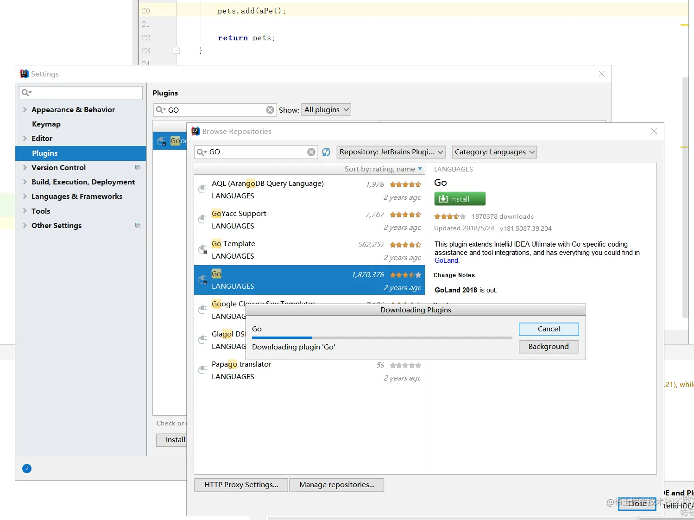Expand Appearance & Behavior settings node
This screenshot has width=694, height=520.
(x=25, y=110)
